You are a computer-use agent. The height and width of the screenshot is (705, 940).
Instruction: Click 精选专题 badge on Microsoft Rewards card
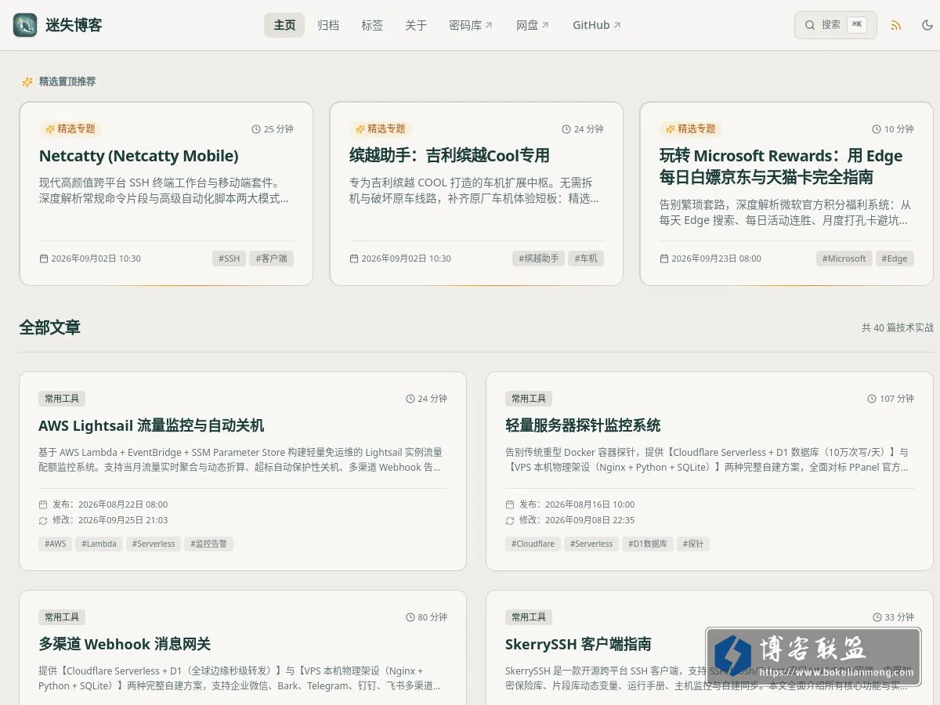click(x=691, y=128)
